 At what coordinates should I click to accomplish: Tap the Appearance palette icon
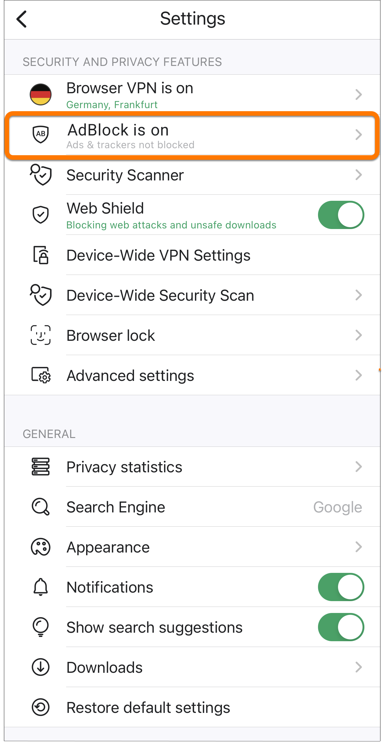(x=41, y=547)
